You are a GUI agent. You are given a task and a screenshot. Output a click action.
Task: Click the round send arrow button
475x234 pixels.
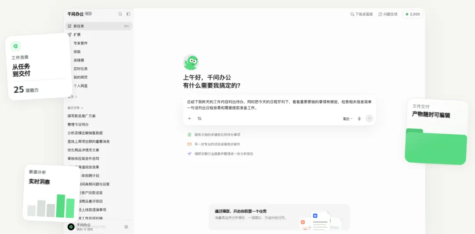[369, 118]
